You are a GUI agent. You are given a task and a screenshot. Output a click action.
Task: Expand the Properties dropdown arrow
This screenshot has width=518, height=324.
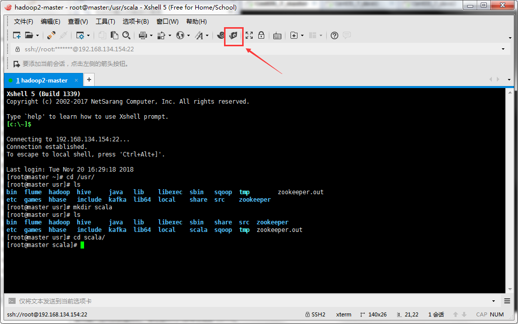pyautogui.click(x=89, y=36)
